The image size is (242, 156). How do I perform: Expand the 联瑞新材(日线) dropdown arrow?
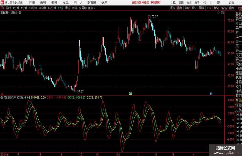coord(20,13)
